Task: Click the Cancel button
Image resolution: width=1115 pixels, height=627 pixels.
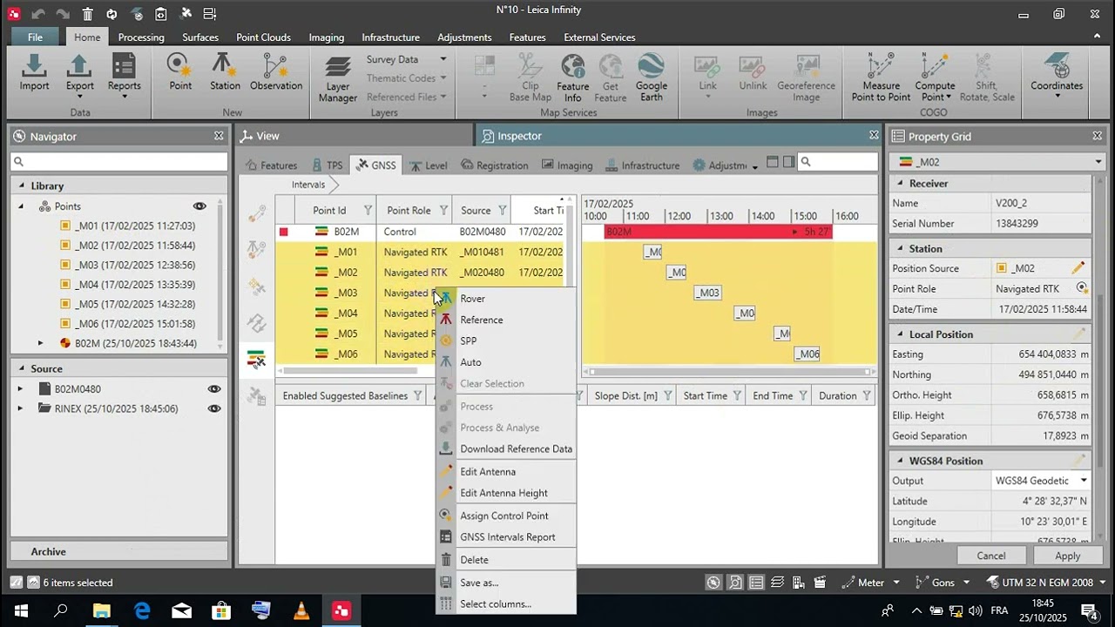Action: 991,556
